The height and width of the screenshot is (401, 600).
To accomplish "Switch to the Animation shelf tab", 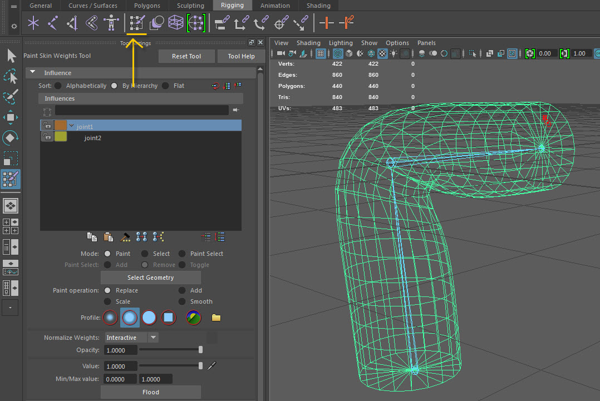I will 274,6.
